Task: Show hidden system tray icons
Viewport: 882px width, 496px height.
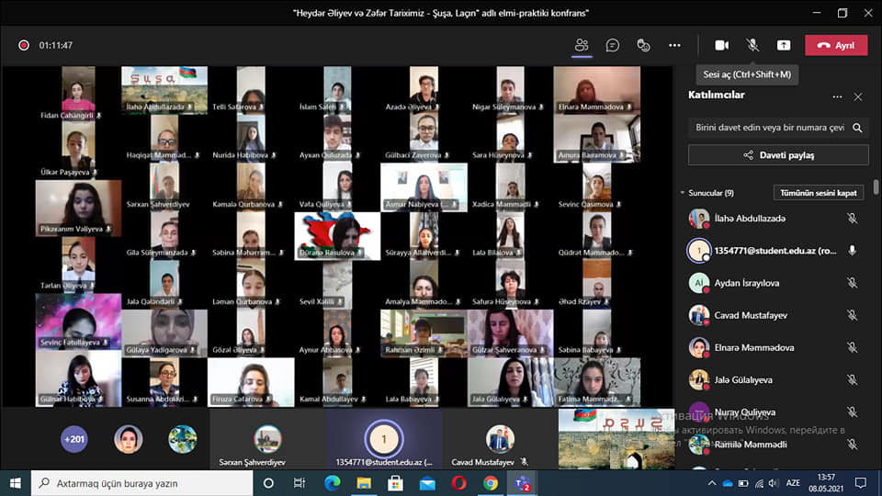Action: (711, 483)
